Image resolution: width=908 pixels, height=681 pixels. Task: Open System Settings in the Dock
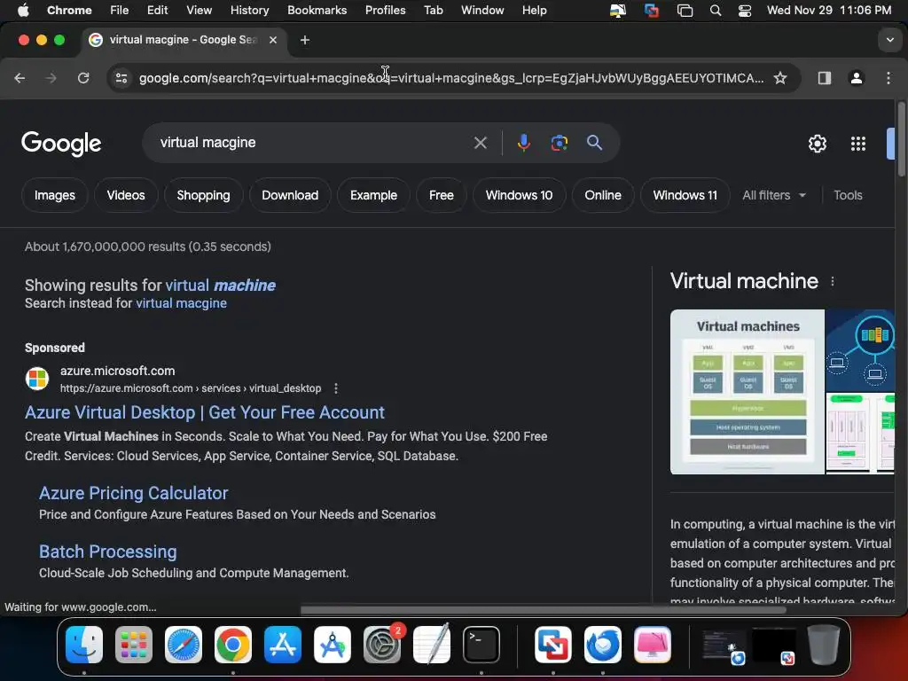(x=382, y=644)
